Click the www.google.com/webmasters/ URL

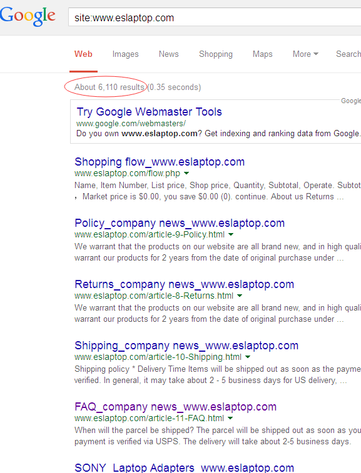(x=131, y=123)
